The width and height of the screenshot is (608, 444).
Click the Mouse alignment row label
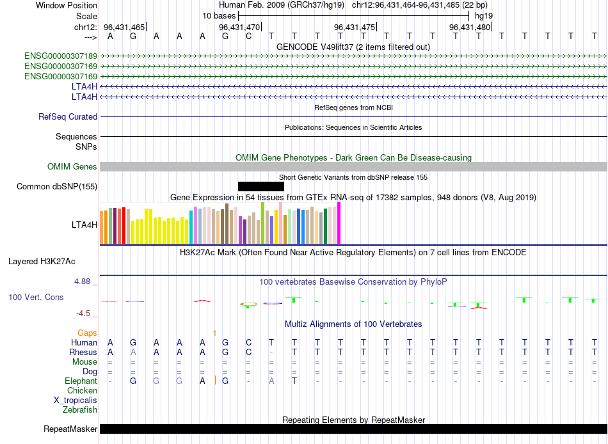pyautogui.click(x=84, y=362)
